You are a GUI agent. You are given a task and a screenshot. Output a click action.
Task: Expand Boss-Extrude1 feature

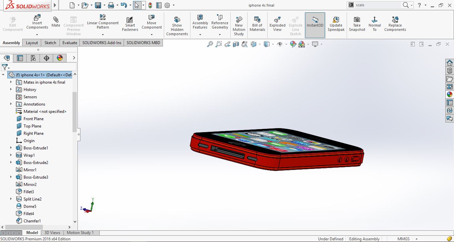click(11, 148)
